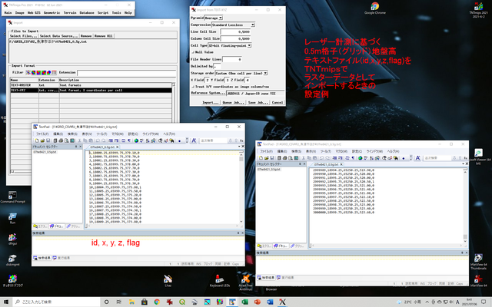Click the new document icon in TextPad toolbar
Image resolution: width=492 pixels, height=307 pixels.
(x=37, y=140)
